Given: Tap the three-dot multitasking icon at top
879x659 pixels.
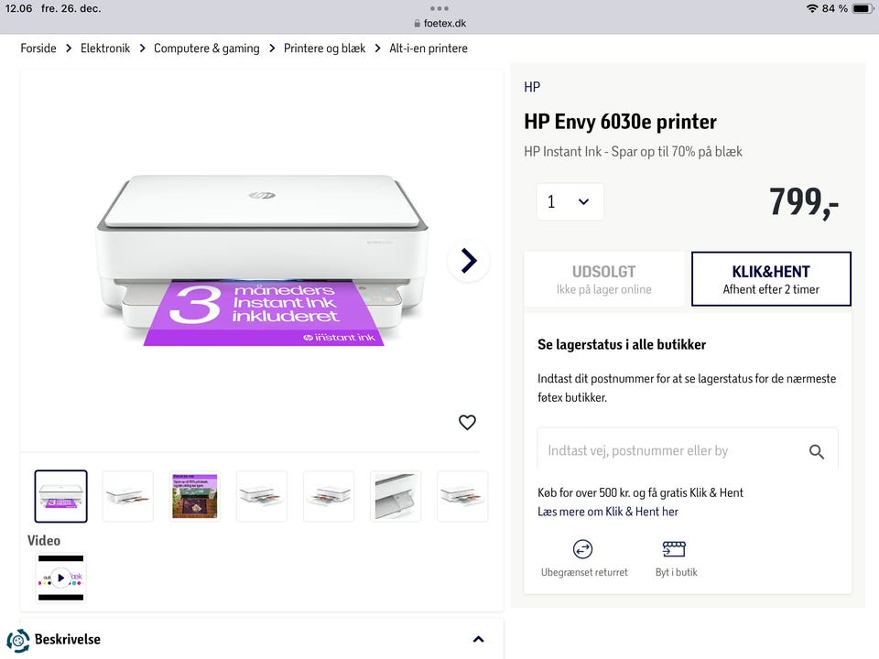Looking at the screenshot, I should 439,8.
